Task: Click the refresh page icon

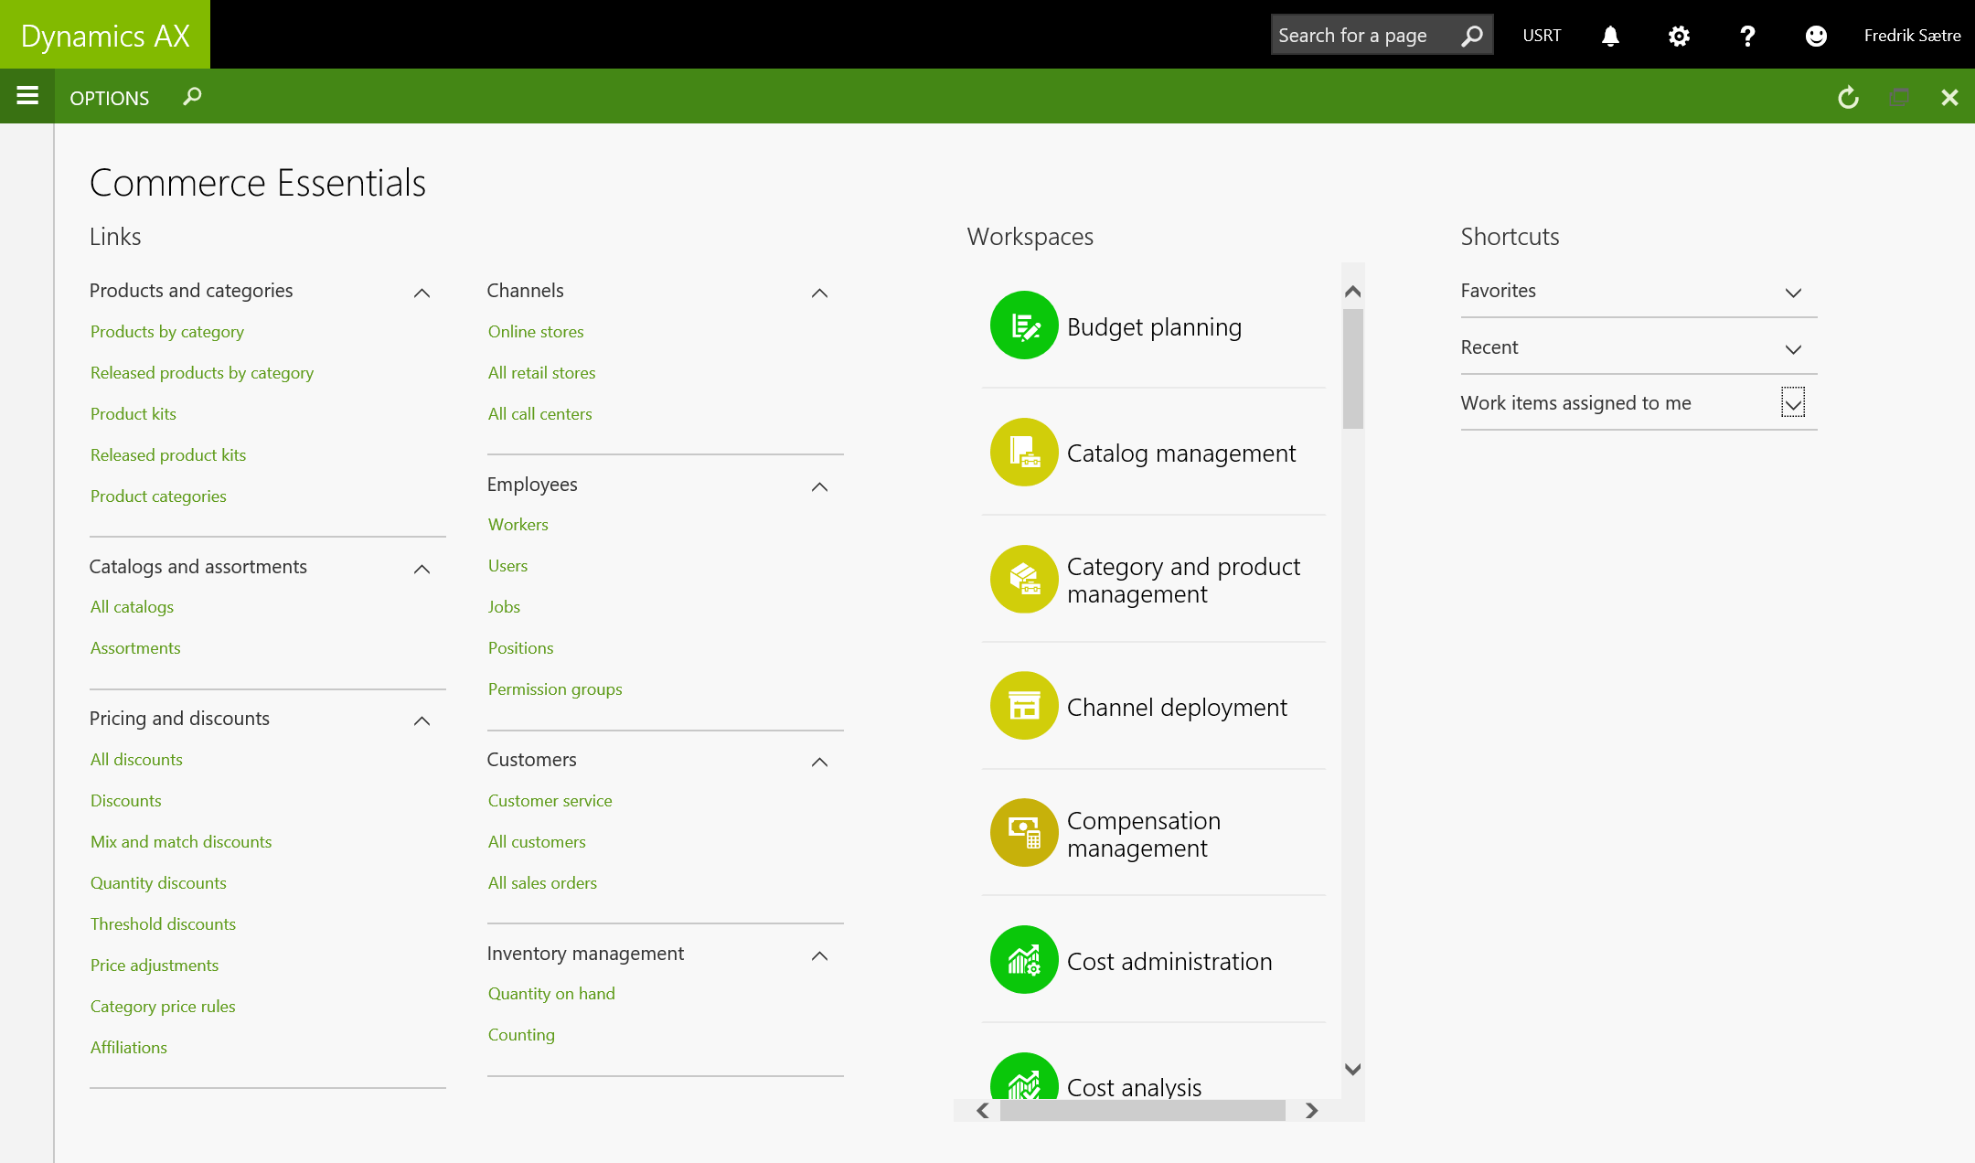Action: pyautogui.click(x=1848, y=97)
